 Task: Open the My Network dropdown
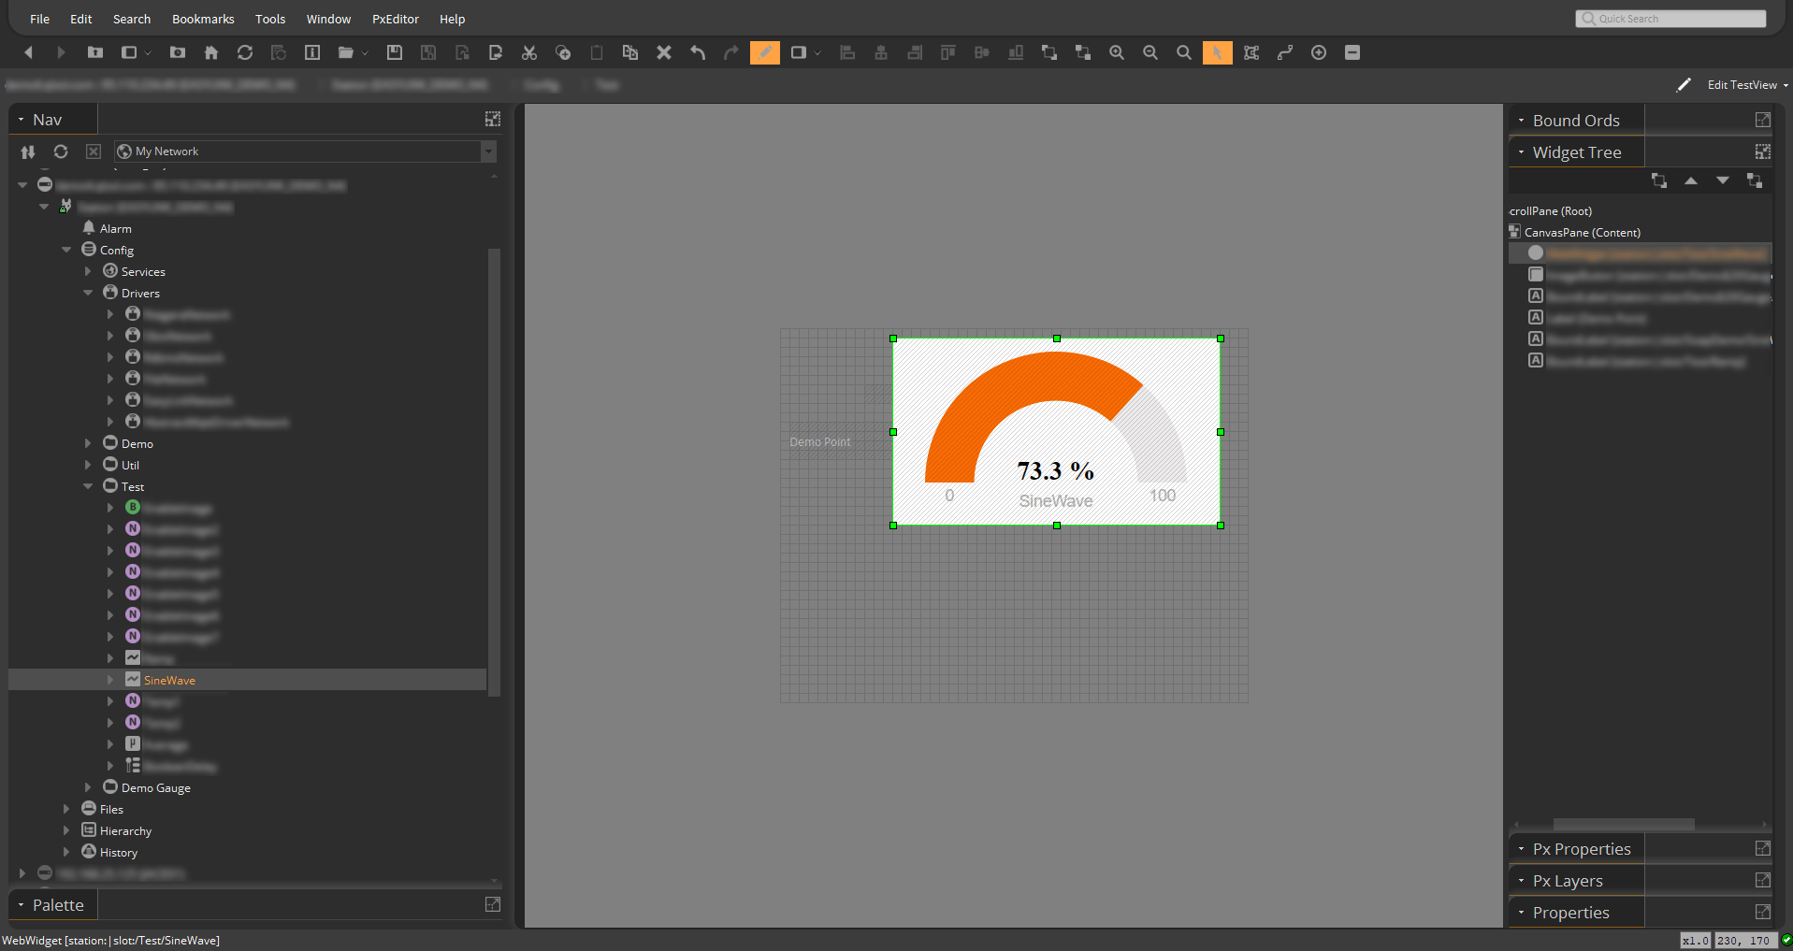point(488,151)
